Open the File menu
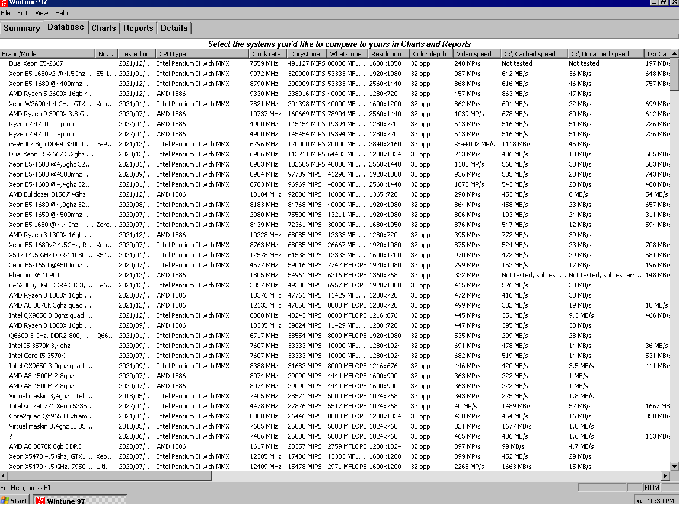 pyautogui.click(x=5, y=13)
